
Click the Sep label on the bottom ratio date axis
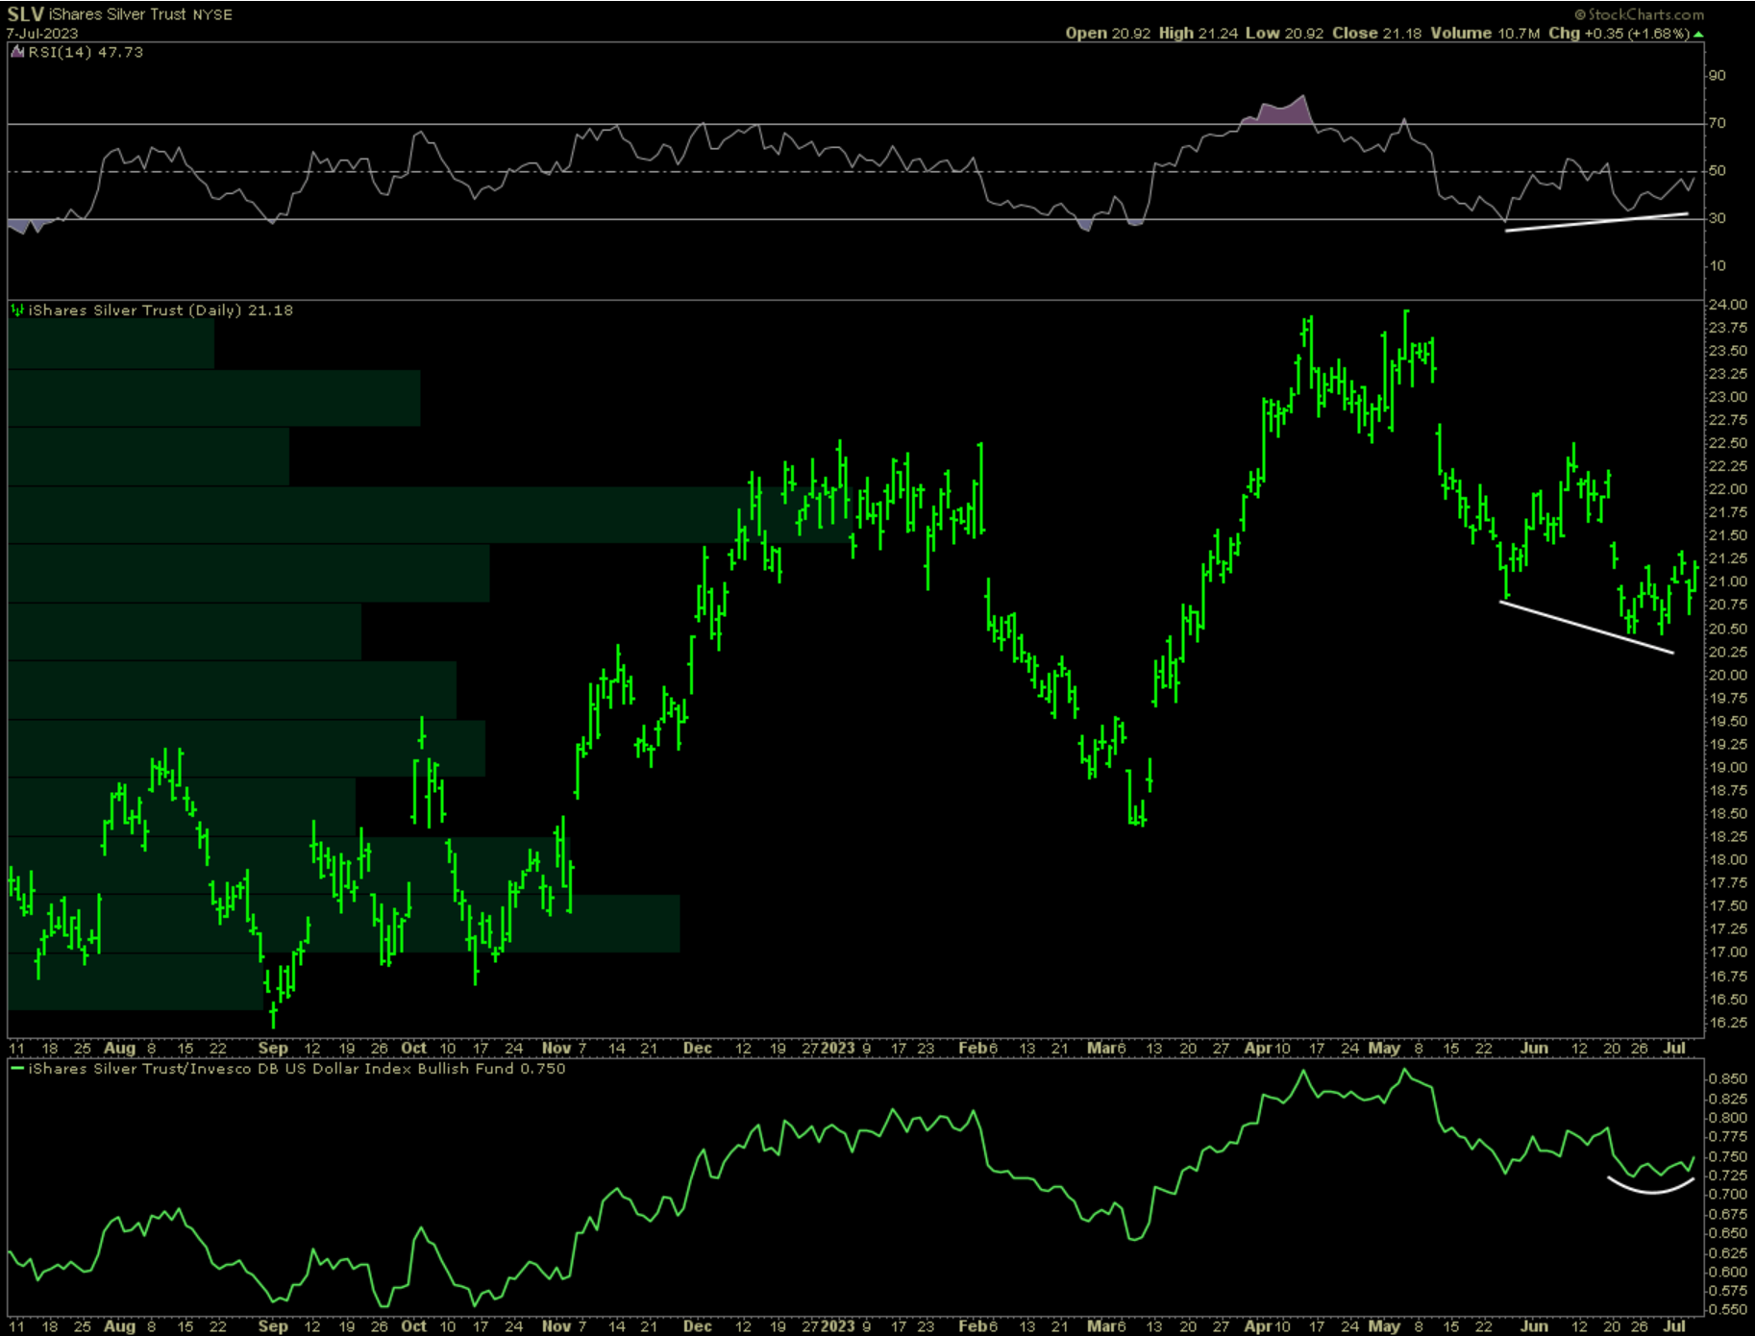point(273,1325)
